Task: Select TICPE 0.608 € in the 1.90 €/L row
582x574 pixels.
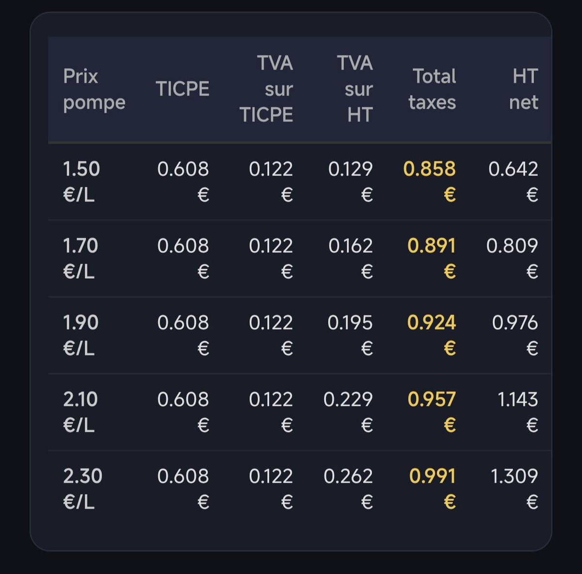Action: (x=183, y=335)
